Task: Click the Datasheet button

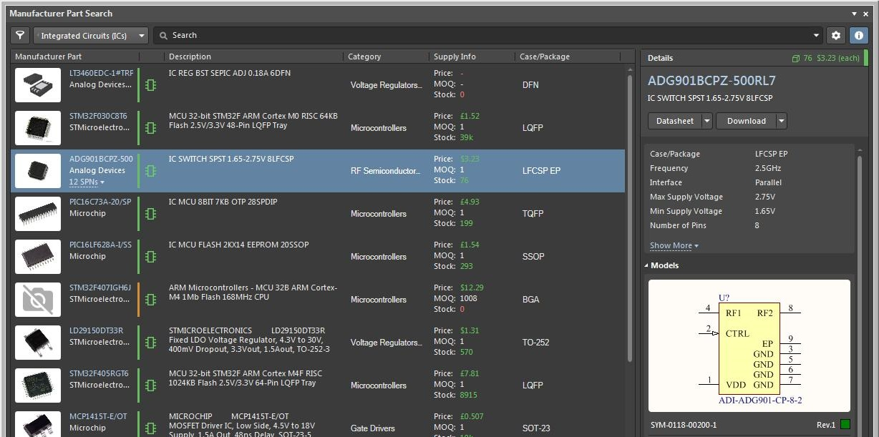Action: pyautogui.click(x=675, y=121)
